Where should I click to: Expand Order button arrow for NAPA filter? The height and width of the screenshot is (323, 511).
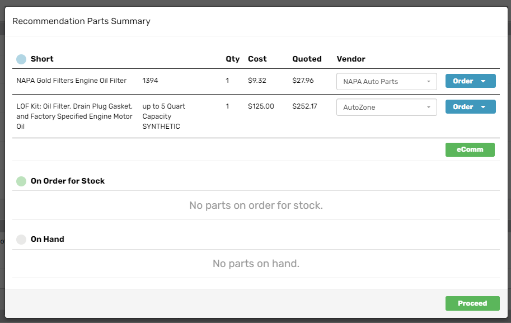[x=484, y=81]
